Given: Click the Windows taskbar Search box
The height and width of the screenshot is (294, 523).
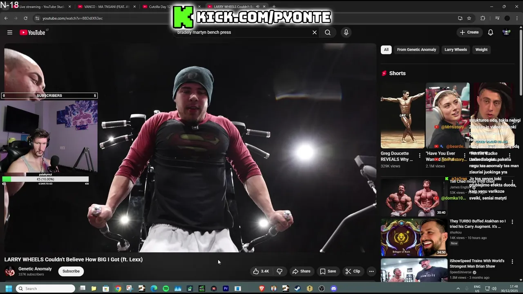Looking at the screenshot, I should tap(45, 289).
